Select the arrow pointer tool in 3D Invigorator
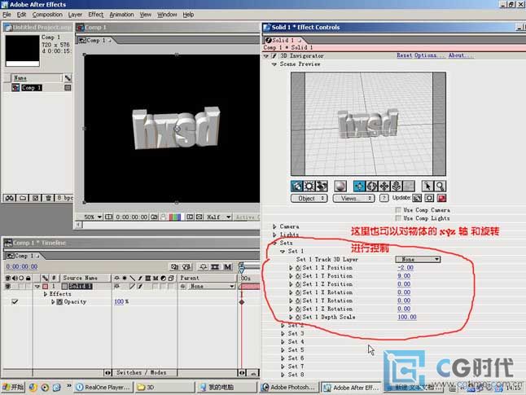Screen dimensions: 526x395 tap(427, 186)
